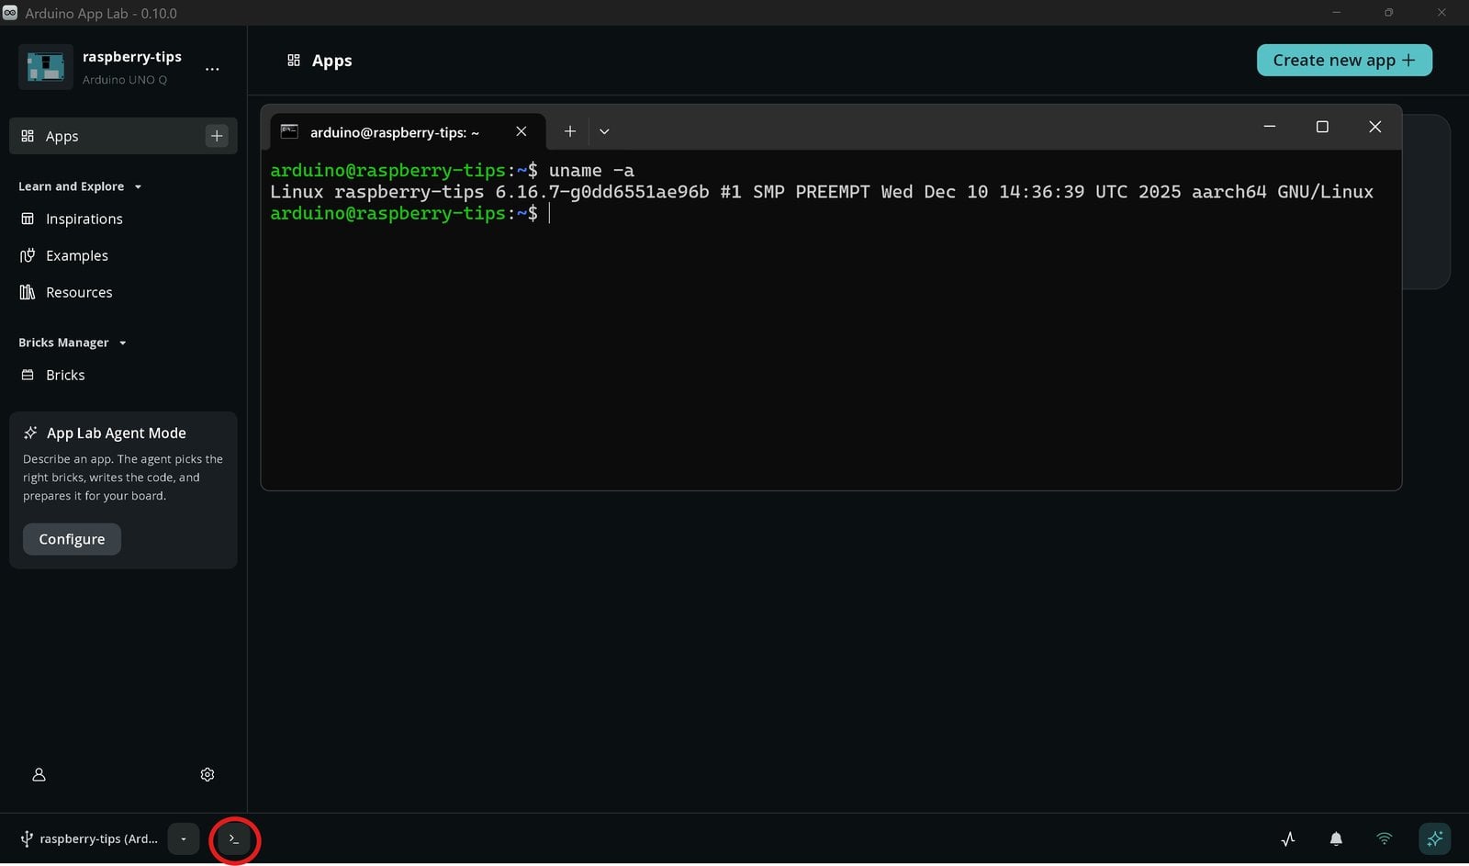Select Apps in the sidebar
The height and width of the screenshot is (866, 1469).
pyautogui.click(x=123, y=136)
